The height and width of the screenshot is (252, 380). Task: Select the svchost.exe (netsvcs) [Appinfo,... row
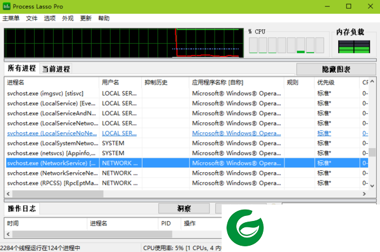point(187,153)
